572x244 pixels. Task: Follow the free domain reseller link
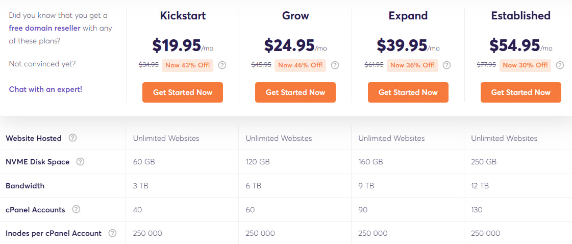pyautogui.click(x=45, y=28)
